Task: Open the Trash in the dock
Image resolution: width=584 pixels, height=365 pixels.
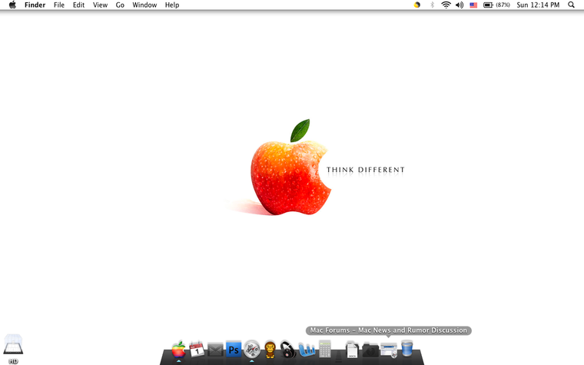Action: (407, 349)
